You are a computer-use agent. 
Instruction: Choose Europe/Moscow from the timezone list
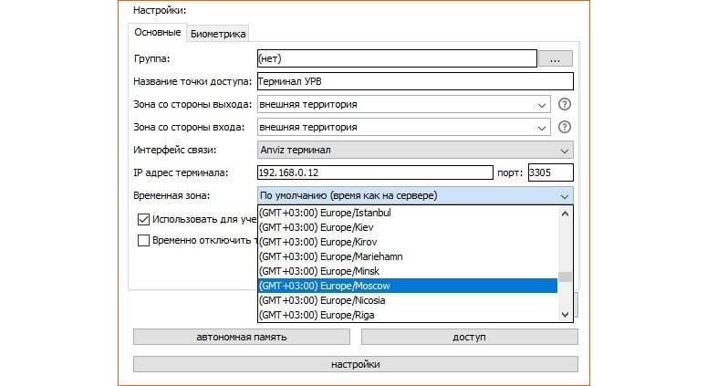tap(407, 286)
